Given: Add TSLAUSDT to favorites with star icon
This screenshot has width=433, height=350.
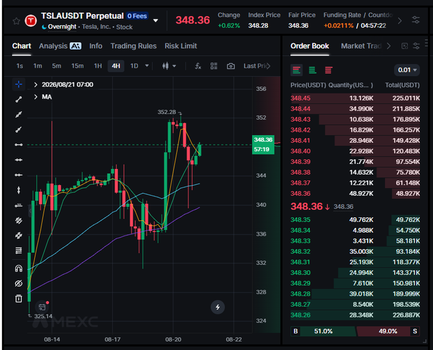Looking at the screenshot, I should (x=17, y=21).
